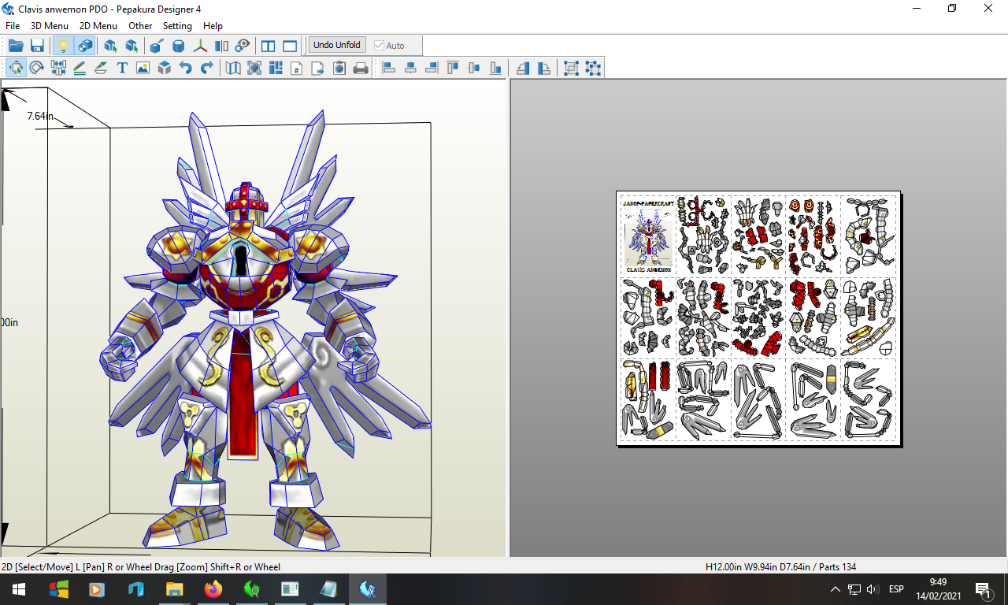Click the folded map pattern icon

(x=233, y=68)
